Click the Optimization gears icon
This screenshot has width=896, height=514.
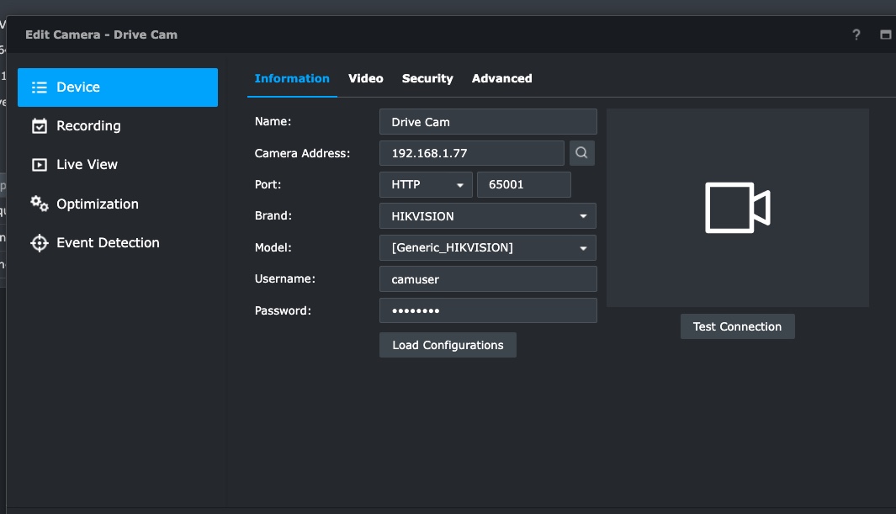point(39,204)
